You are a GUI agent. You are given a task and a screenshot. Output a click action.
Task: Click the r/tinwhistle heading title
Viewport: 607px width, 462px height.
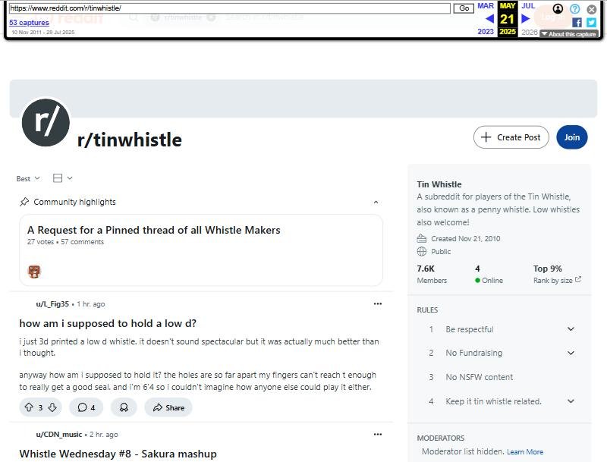tap(129, 140)
